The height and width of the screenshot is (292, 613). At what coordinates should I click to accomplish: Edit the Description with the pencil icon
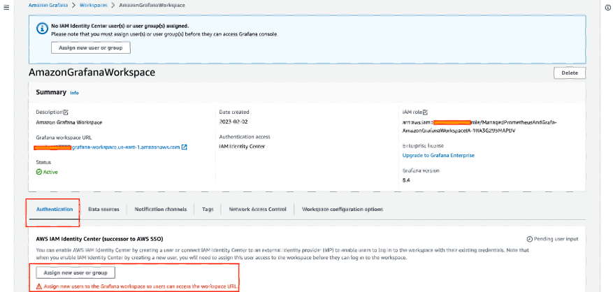[66, 112]
